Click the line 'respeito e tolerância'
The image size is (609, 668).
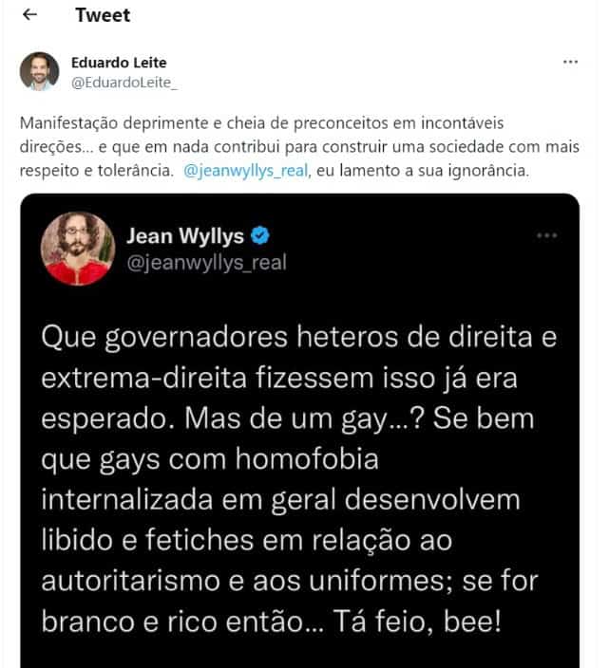[x=275, y=171]
